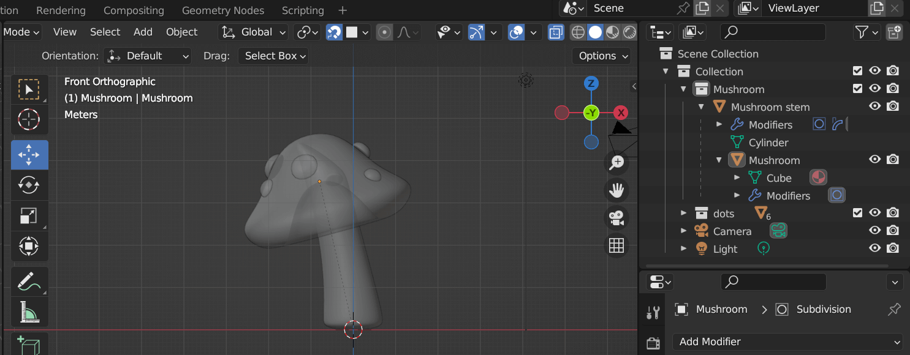Click the -Y axis on navigation gizmo

click(591, 113)
